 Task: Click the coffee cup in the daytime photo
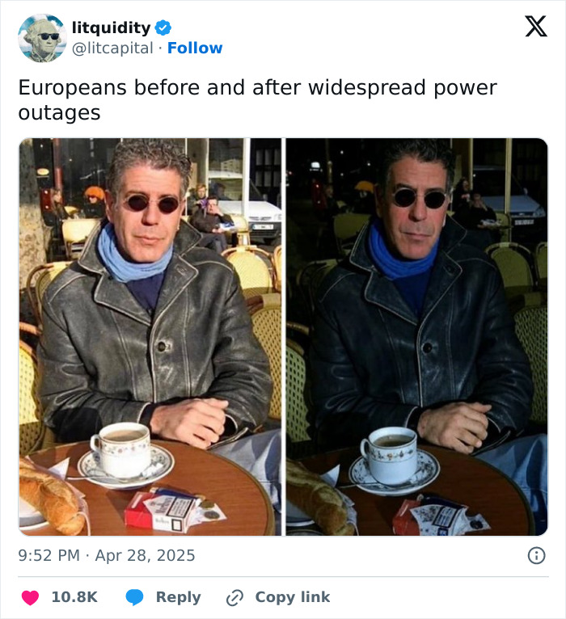pos(121,449)
